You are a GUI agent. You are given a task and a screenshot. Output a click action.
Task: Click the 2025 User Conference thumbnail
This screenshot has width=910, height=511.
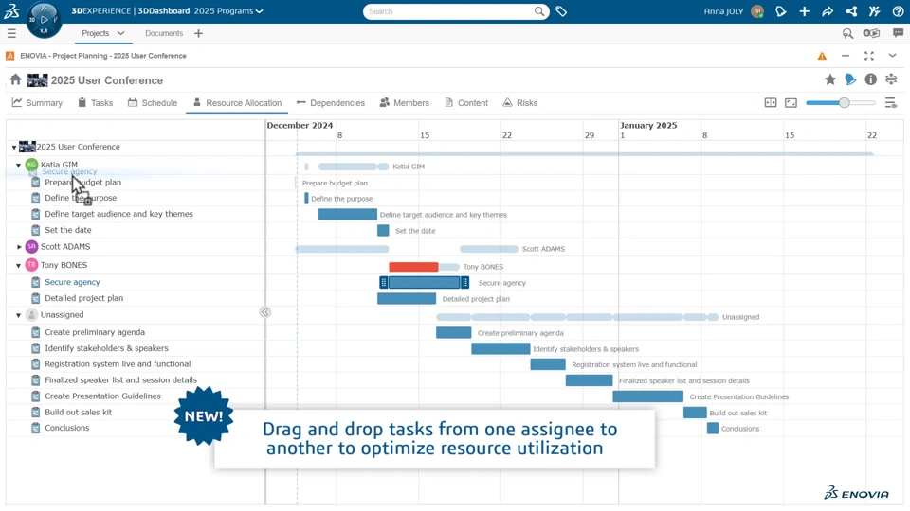[27, 147]
